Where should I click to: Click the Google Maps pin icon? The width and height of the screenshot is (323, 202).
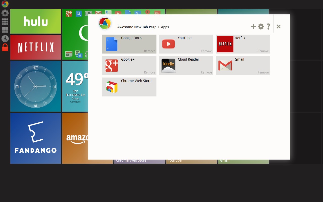tap(148, 13)
